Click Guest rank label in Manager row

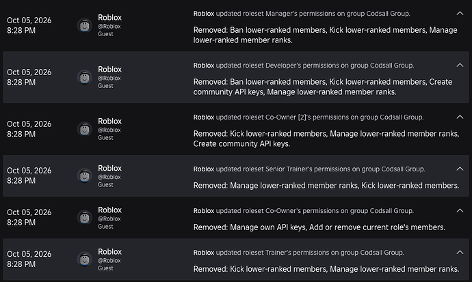point(105,34)
